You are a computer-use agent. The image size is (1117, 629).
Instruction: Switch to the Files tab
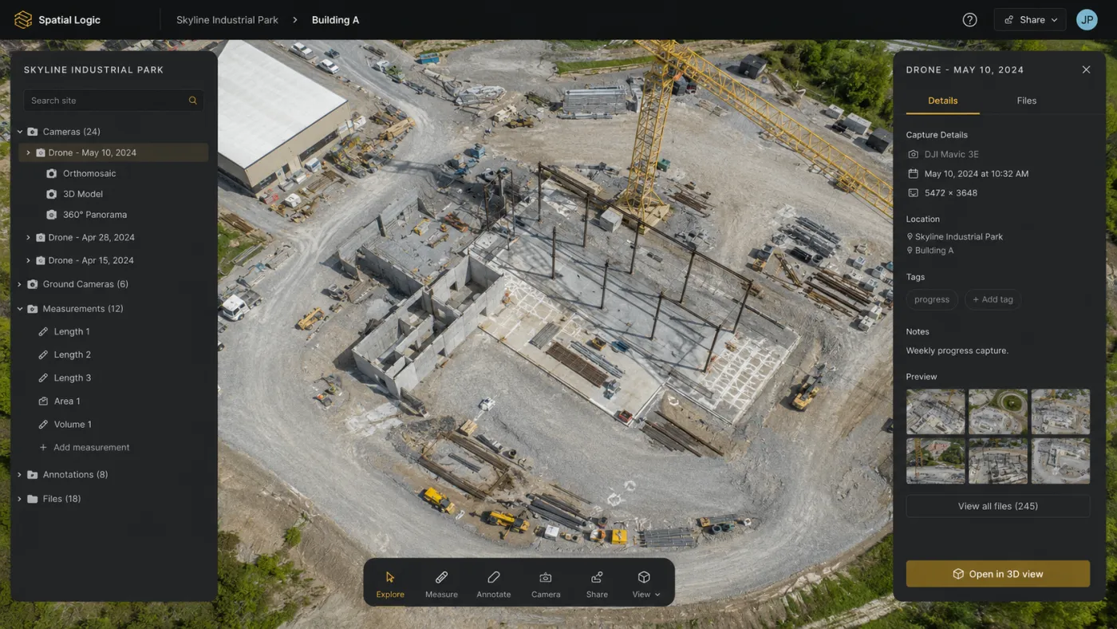pos(1027,101)
